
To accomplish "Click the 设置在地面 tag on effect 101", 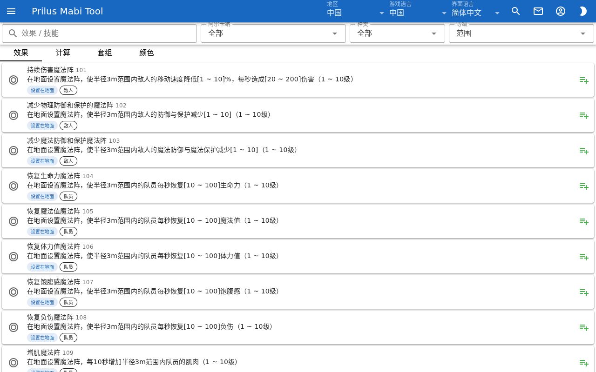I will pyautogui.click(x=42, y=90).
